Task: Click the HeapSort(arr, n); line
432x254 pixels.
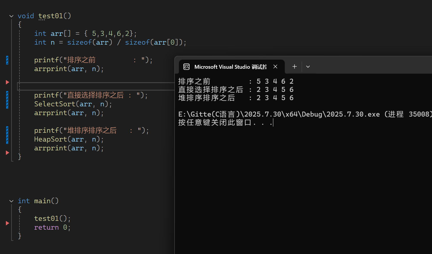Action: [69, 139]
